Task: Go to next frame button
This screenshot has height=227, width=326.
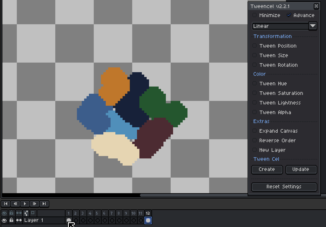Action: pyautogui.click(x=34, y=204)
